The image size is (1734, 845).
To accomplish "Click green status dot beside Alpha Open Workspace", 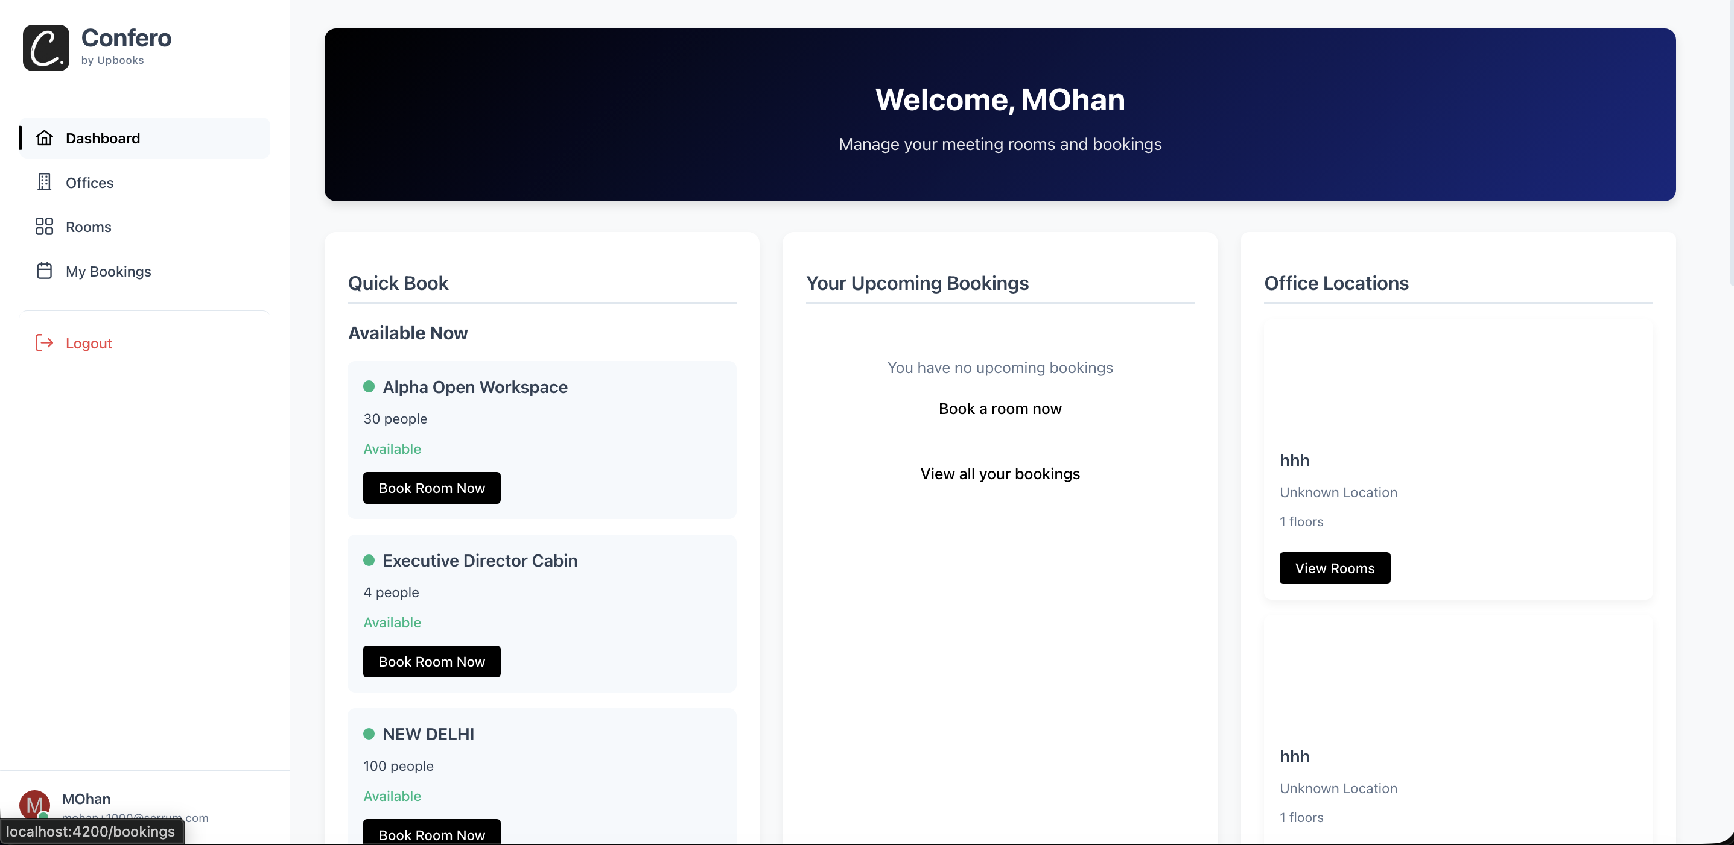I will pyautogui.click(x=369, y=386).
